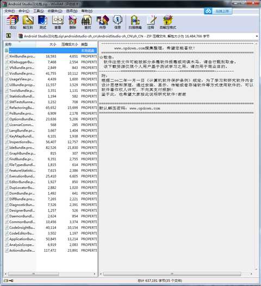The height and width of the screenshot is (286, 261).
Task: Click the Comment (注释) toolbar icon
Action: coord(151,22)
